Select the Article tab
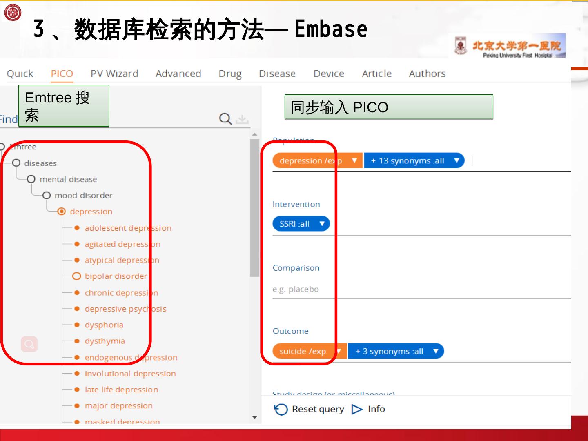This screenshot has width=588, height=441. (377, 73)
